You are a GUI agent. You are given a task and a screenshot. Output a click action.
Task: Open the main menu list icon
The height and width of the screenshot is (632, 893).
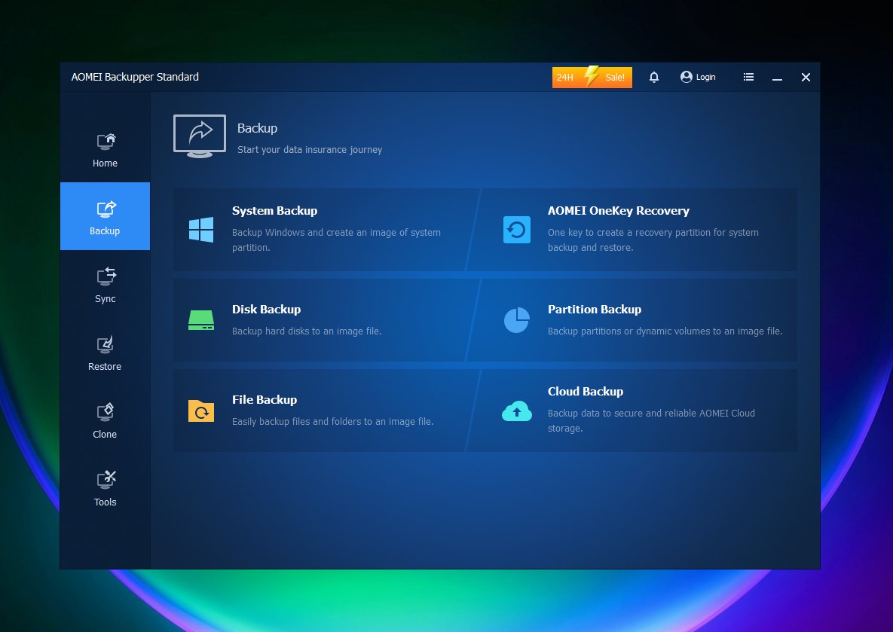click(748, 77)
